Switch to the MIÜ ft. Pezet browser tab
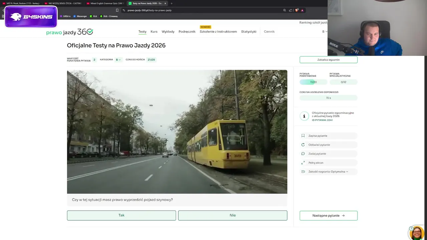Screen dimensions: 427x240 pyautogui.click(x=21, y=3)
